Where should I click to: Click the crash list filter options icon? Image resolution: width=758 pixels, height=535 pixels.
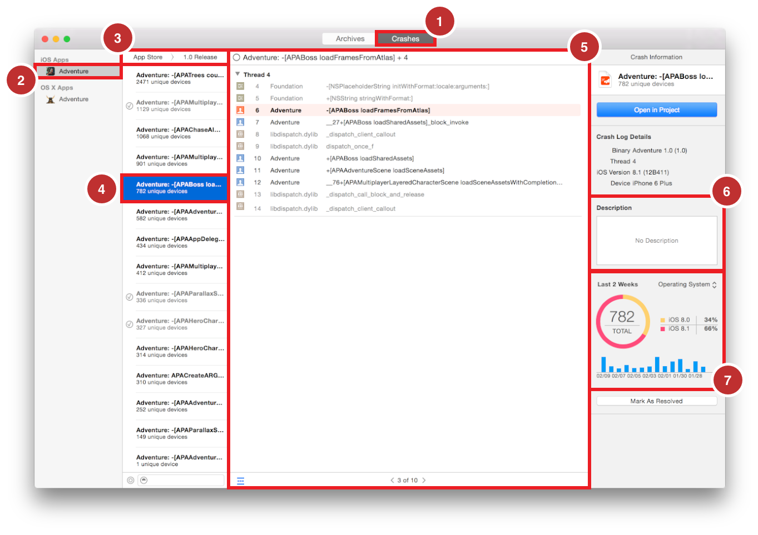pyautogui.click(x=131, y=480)
